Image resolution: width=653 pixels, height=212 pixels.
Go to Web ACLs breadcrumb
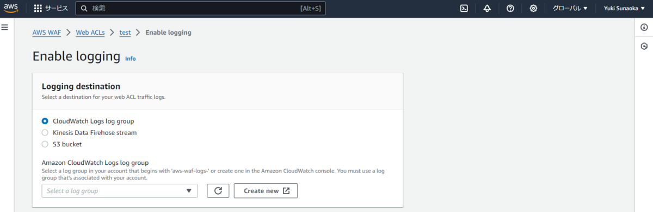90,33
